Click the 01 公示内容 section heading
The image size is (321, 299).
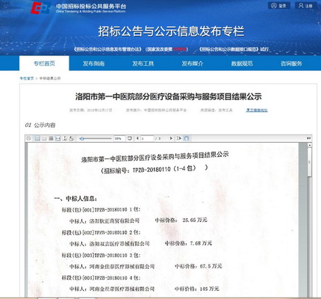(40, 125)
